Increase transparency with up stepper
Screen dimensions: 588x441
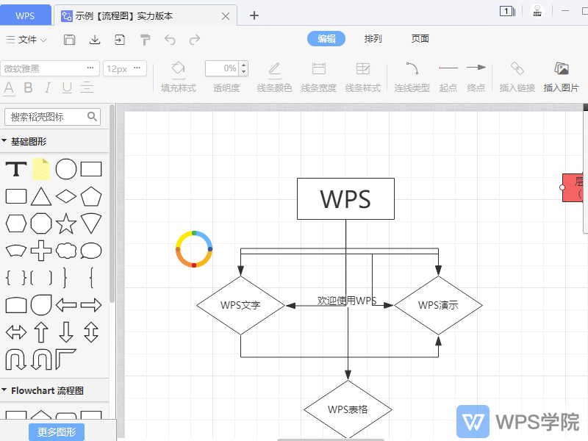pyautogui.click(x=244, y=65)
